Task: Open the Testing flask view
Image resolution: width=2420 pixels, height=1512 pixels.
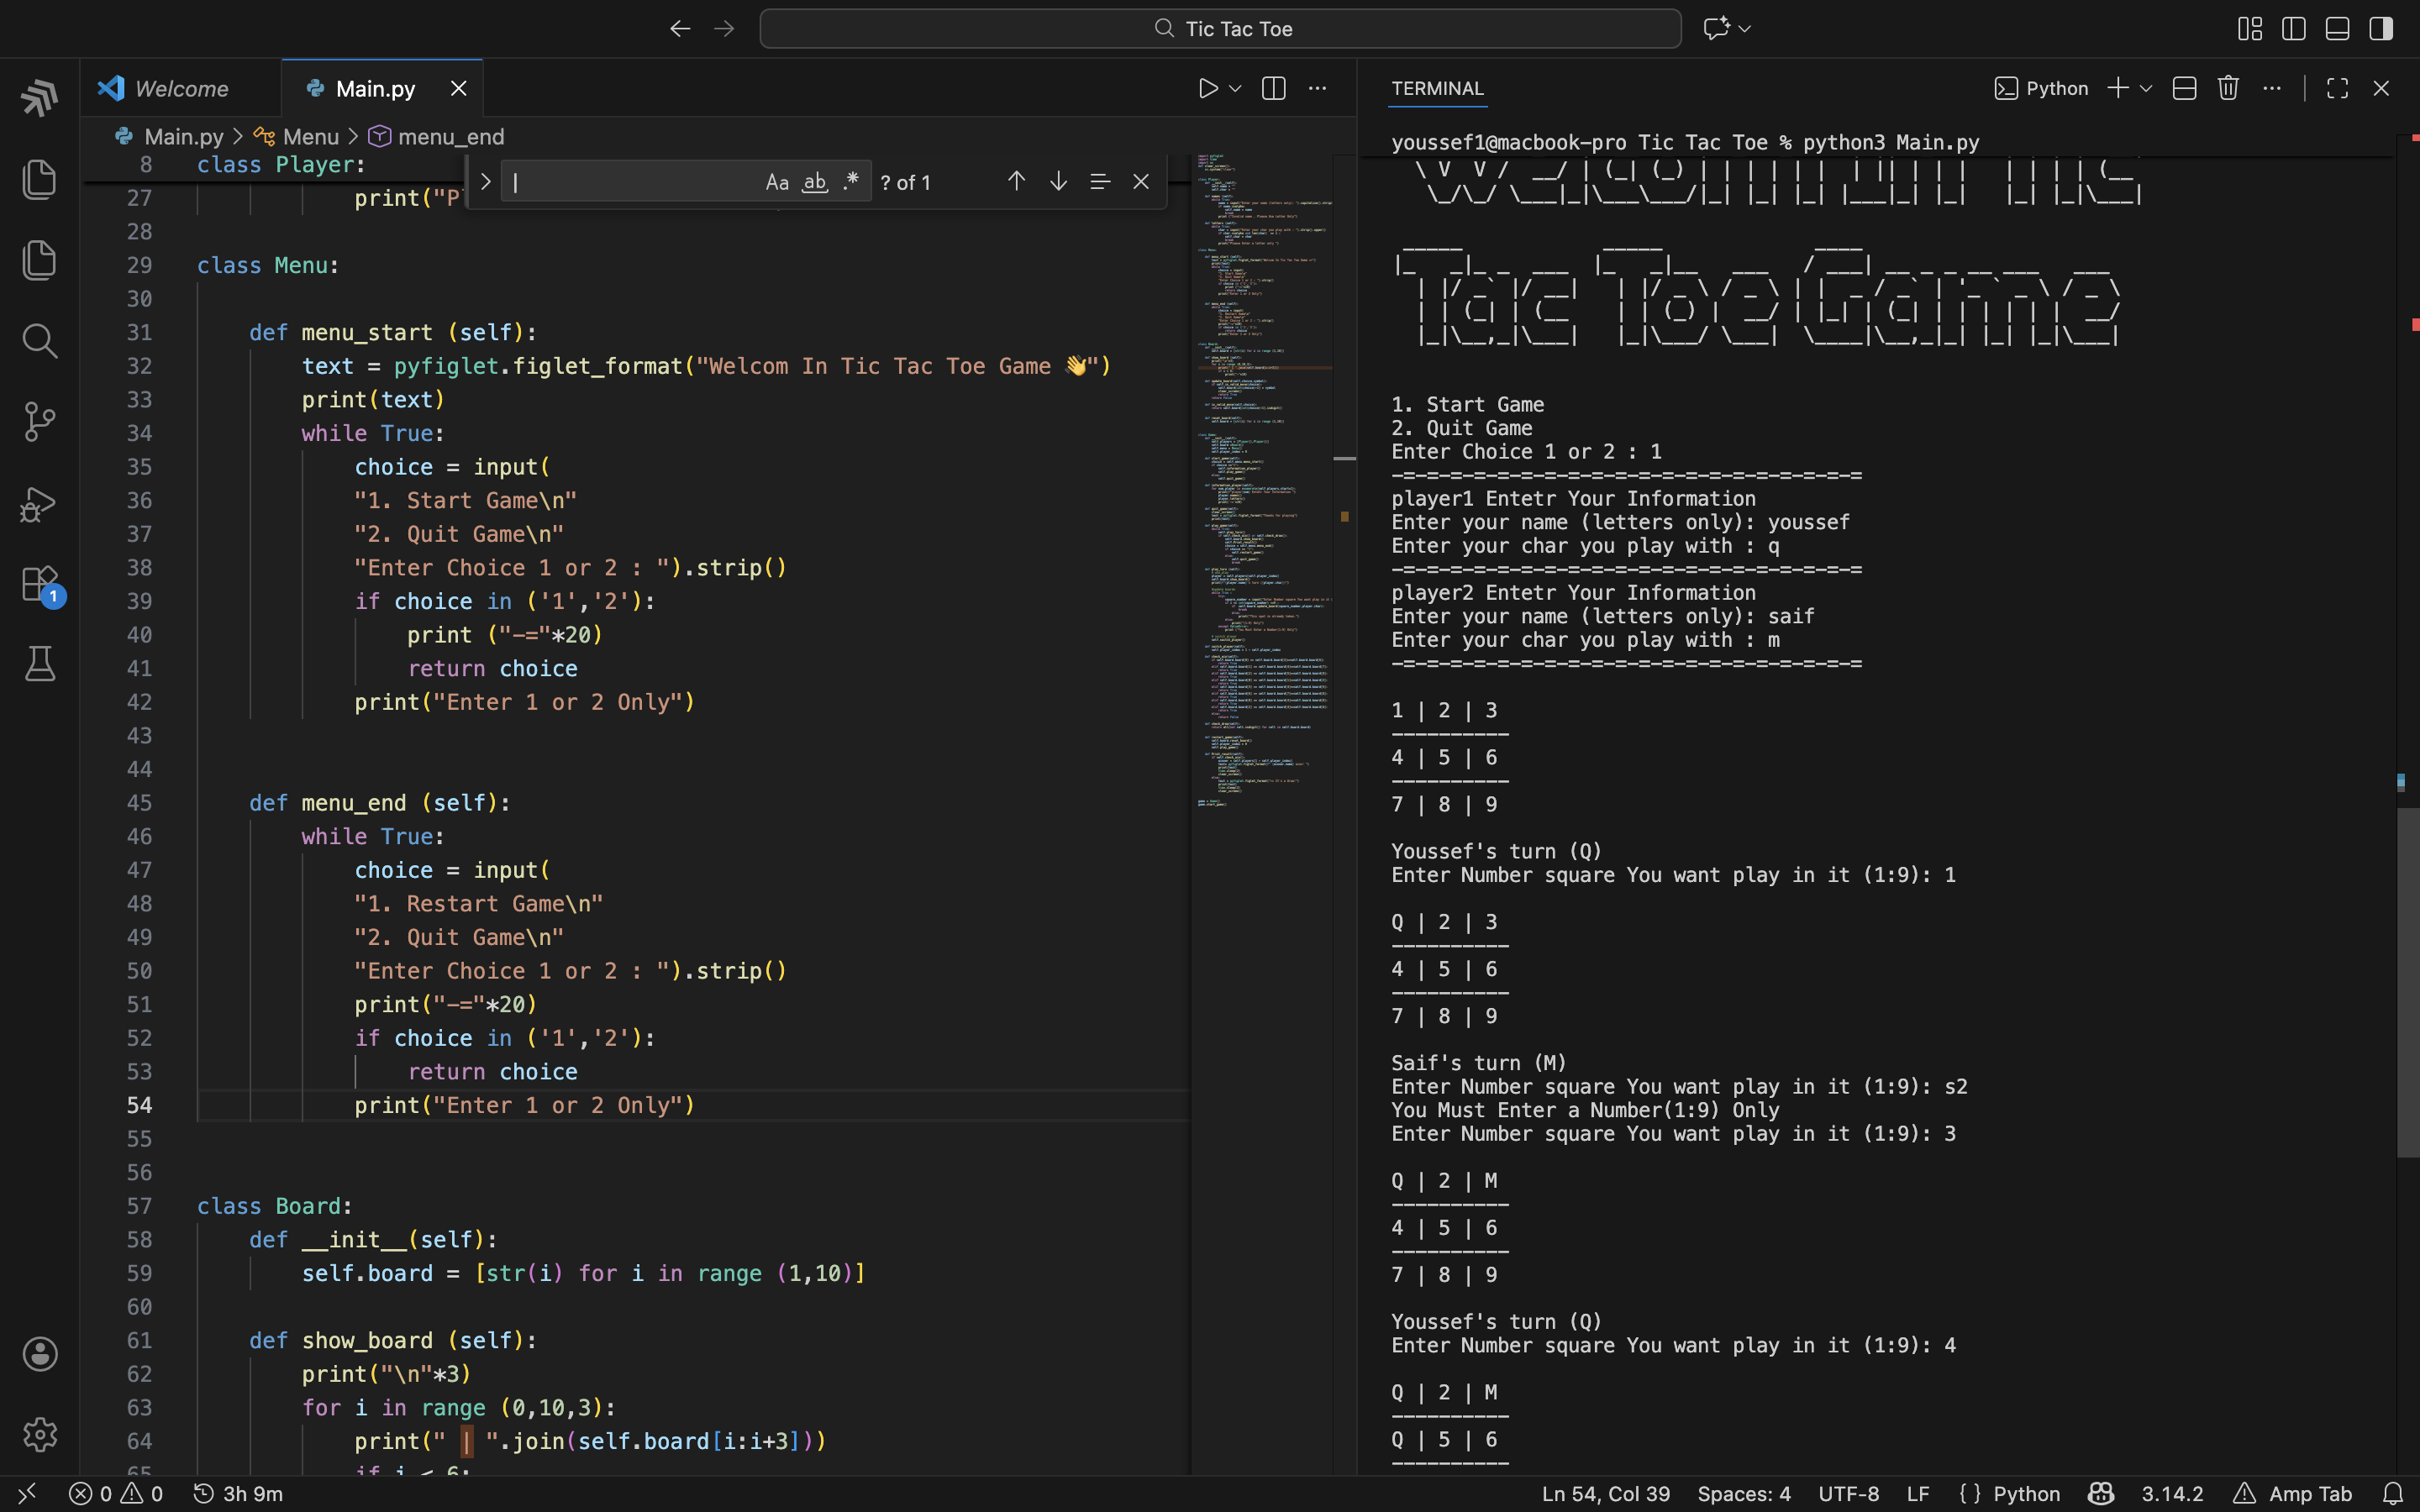Action: [39, 664]
